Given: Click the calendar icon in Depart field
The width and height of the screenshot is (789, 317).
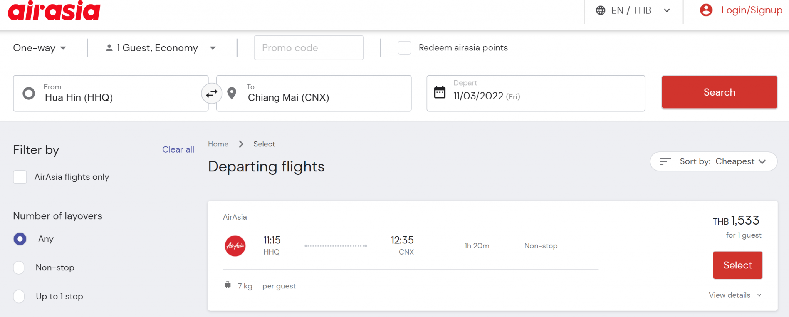Looking at the screenshot, I should coord(440,92).
